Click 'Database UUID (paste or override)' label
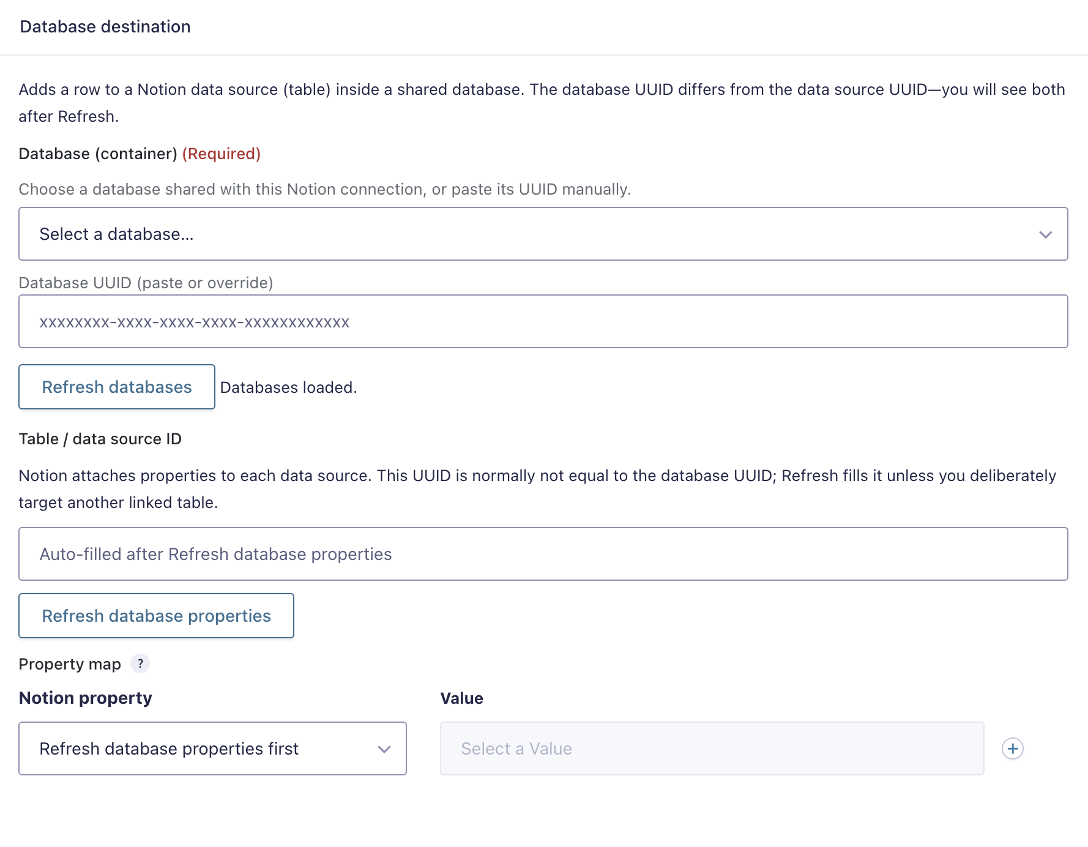 pos(146,283)
